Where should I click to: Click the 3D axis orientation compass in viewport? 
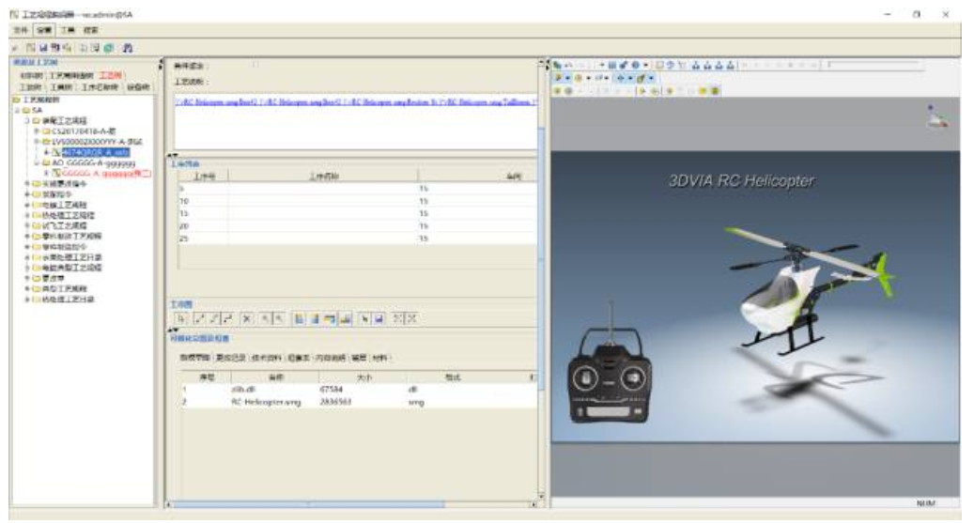[x=936, y=116]
